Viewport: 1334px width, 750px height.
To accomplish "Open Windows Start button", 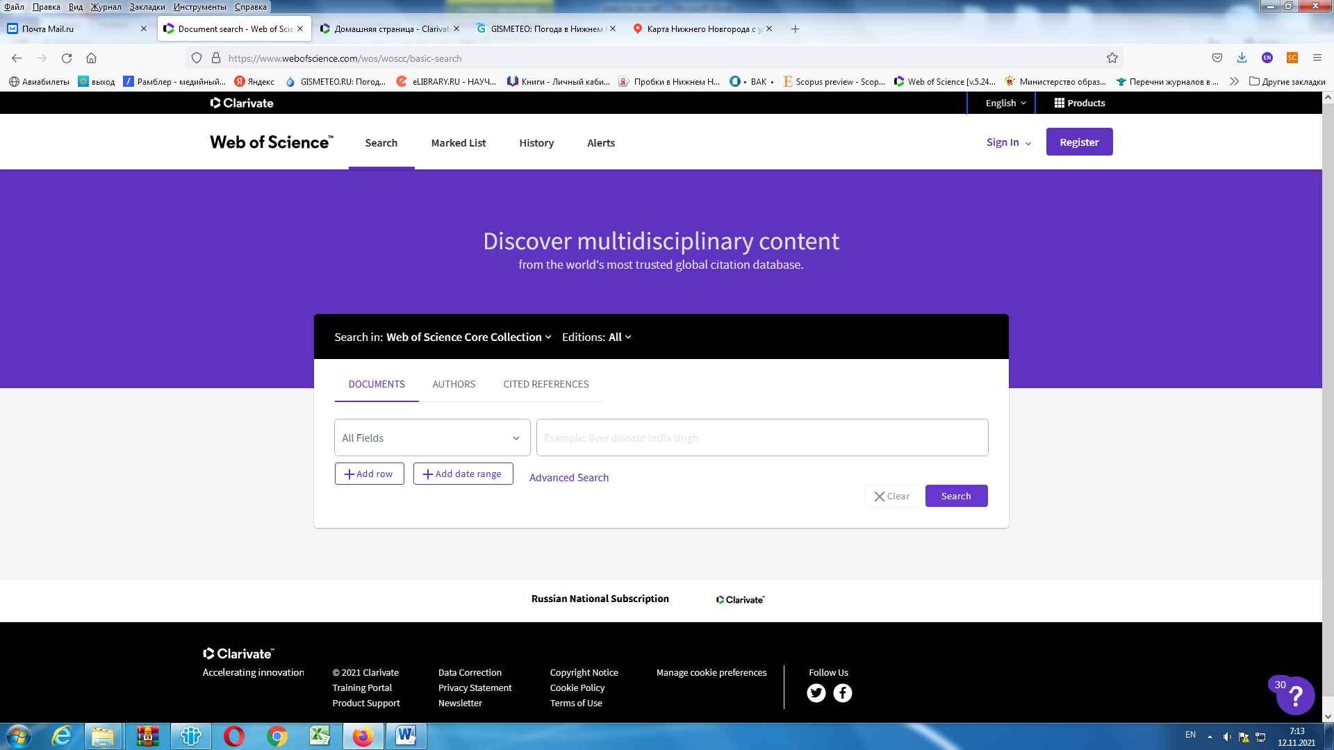I will coord(18,736).
